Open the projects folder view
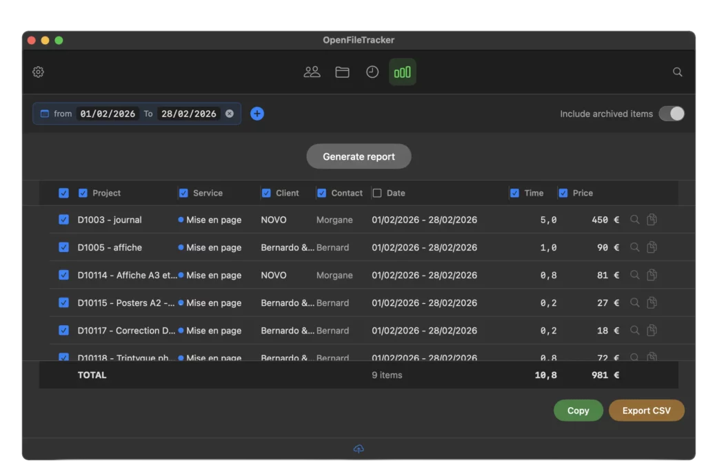Image resolution: width=706 pixels, height=476 pixels. (342, 72)
